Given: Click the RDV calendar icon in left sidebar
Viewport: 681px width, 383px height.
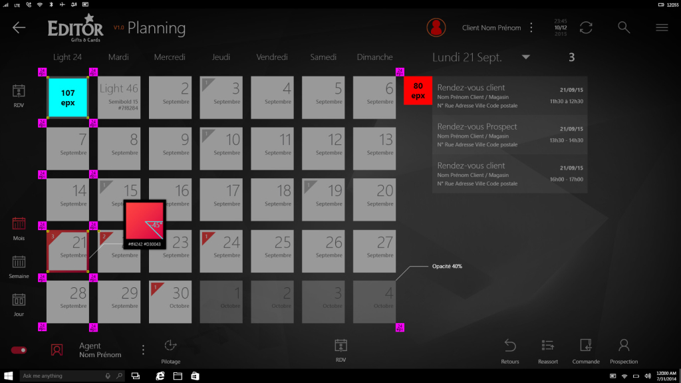Looking at the screenshot, I should click(19, 92).
